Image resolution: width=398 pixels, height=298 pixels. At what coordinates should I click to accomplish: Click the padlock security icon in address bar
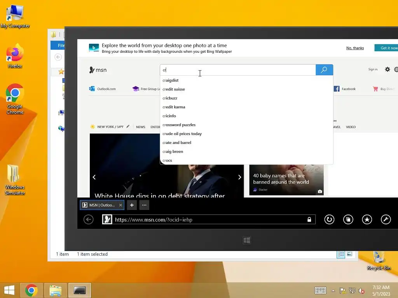click(x=309, y=220)
